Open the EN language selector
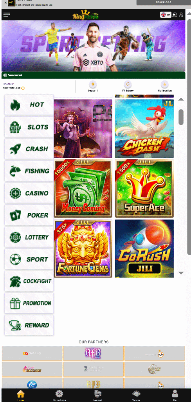Screen dimensions: 191x402 tap(166, 15)
